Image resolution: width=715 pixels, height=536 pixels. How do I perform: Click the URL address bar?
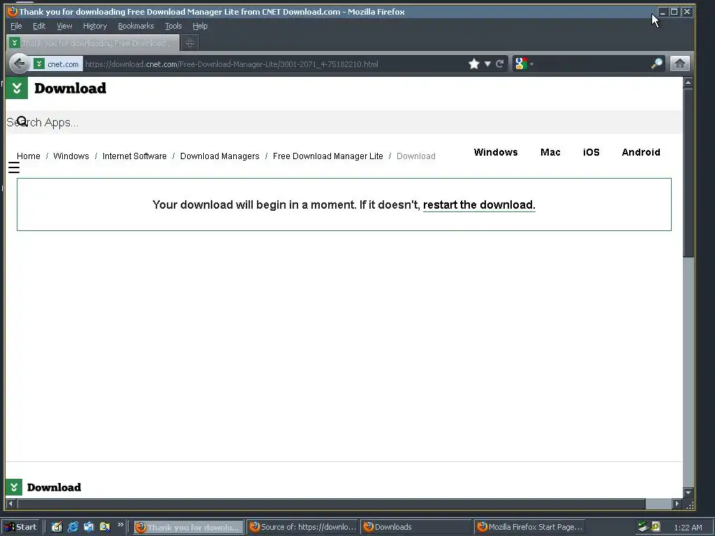click(x=274, y=64)
